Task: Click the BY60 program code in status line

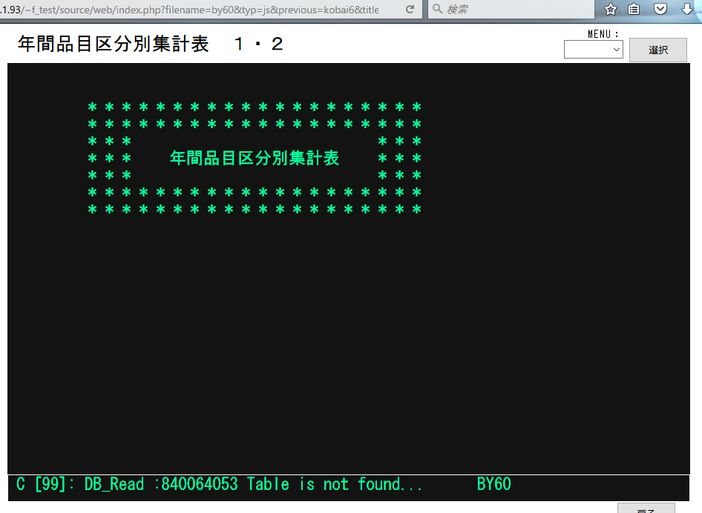Action: click(x=493, y=485)
